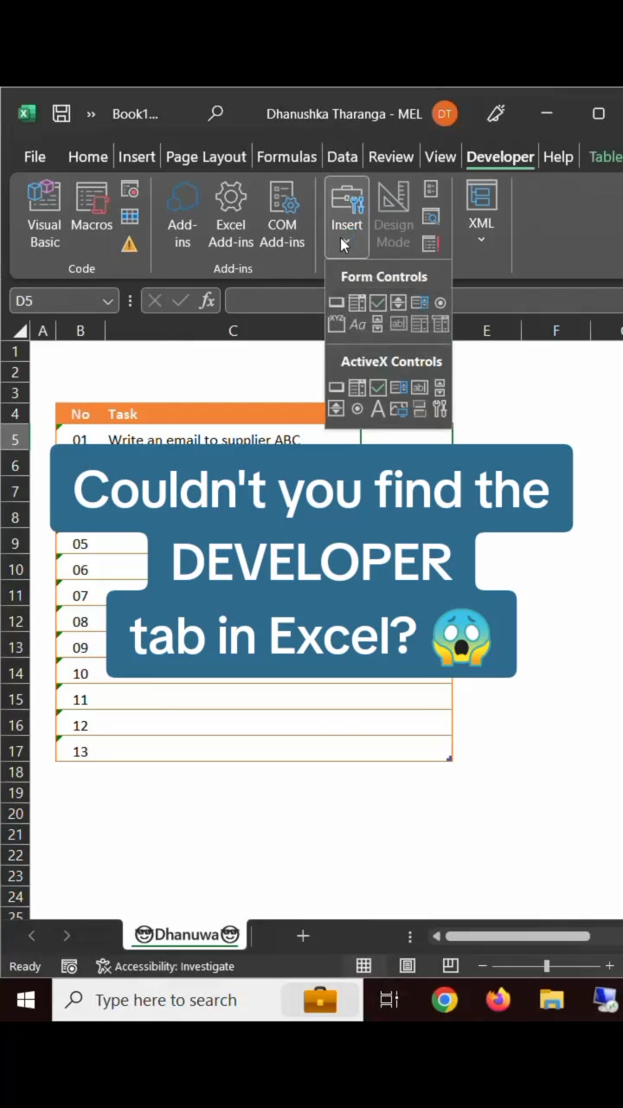Insert an ActiveX list box
Viewport: 623px width, 1108px height.
(399, 387)
